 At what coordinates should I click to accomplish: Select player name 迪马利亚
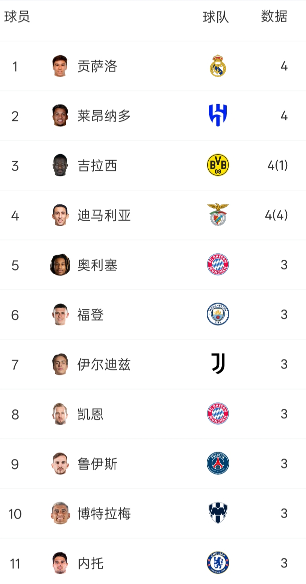coord(104,215)
